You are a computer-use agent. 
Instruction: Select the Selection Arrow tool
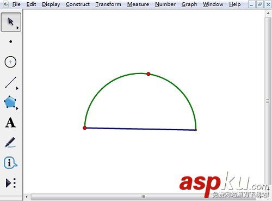click(11, 22)
